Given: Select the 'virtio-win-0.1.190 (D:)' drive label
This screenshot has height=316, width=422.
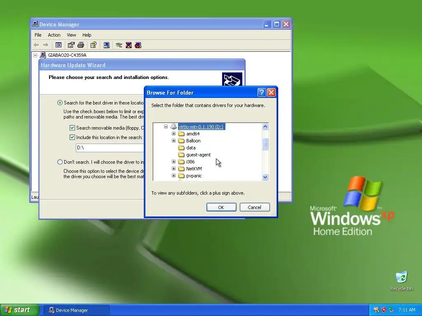Looking at the screenshot, I should click(201, 127).
